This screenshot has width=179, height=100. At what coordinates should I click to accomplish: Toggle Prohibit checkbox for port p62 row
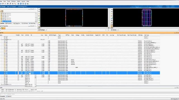18,51
